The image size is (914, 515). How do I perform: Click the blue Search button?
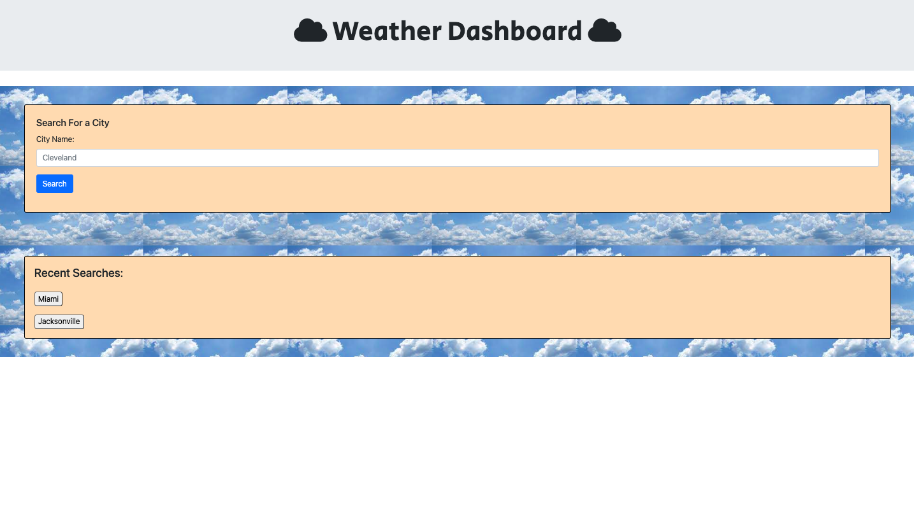pyautogui.click(x=54, y=183)
